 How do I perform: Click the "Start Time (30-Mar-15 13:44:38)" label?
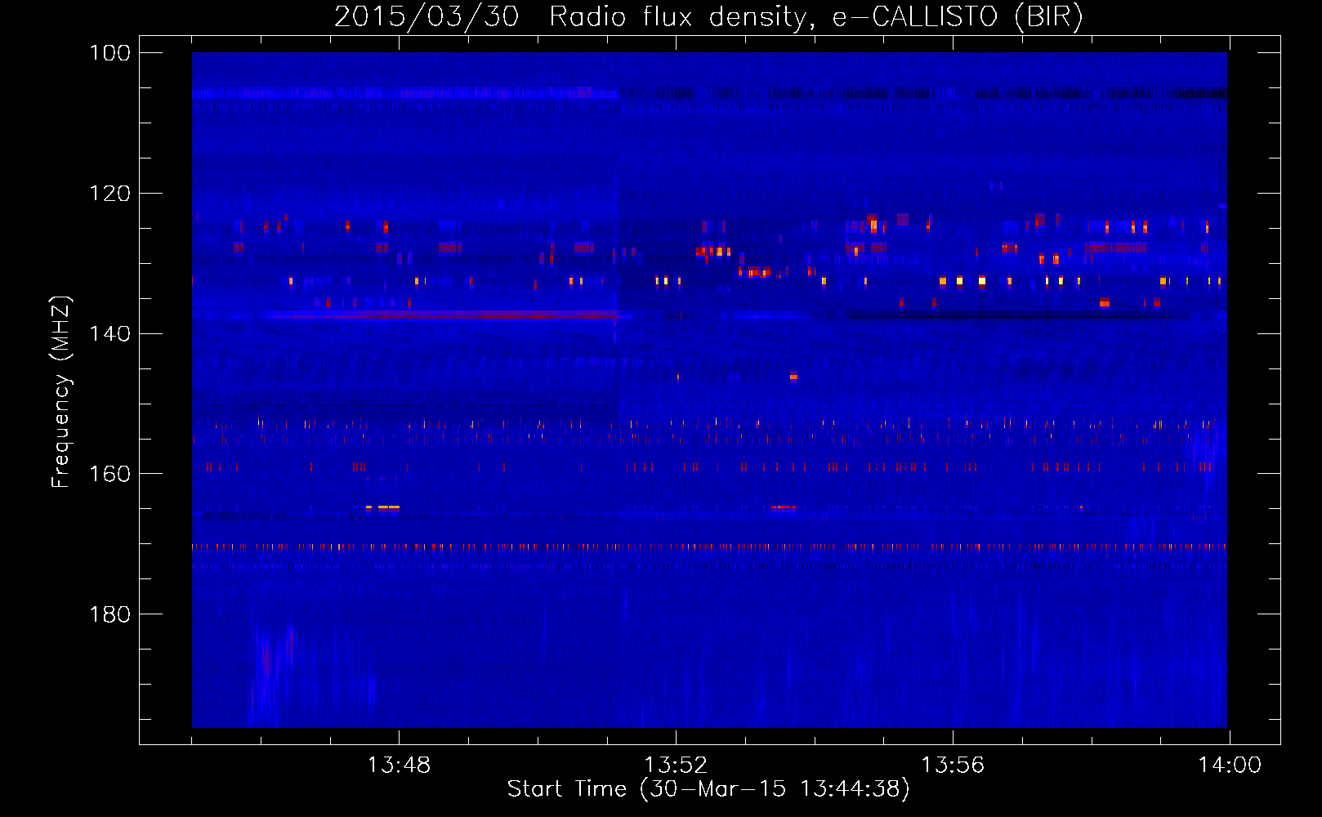point(708,789)
